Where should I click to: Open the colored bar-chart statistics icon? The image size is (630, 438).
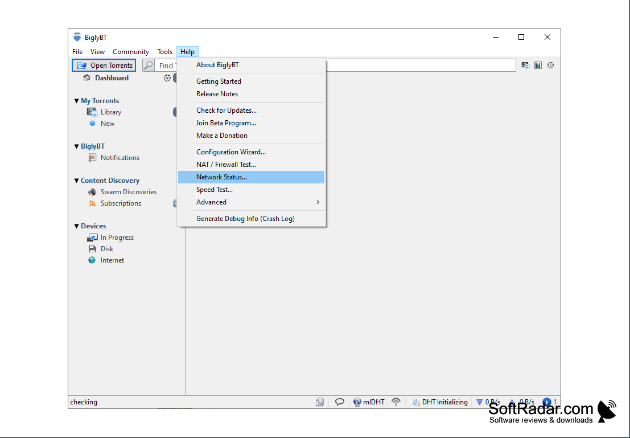538,65
